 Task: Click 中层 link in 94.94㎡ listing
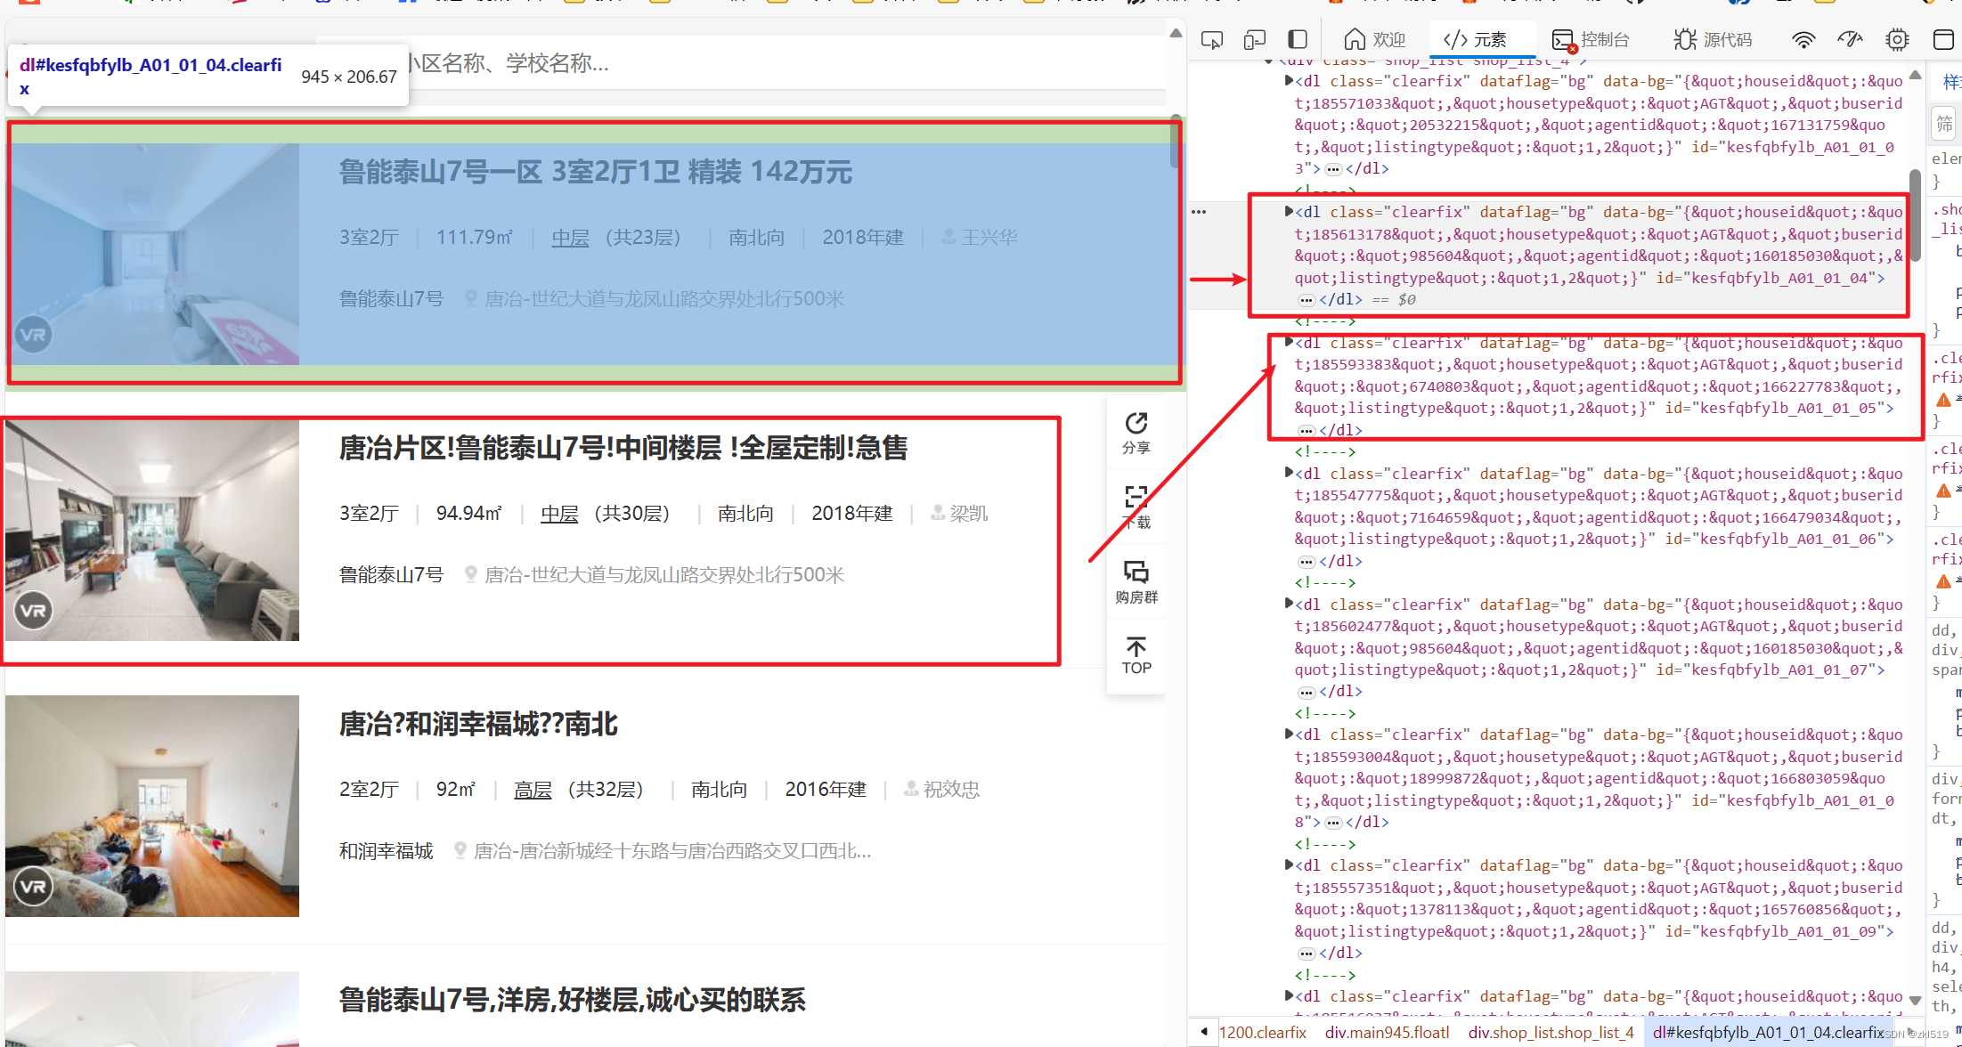pos(559,514)
